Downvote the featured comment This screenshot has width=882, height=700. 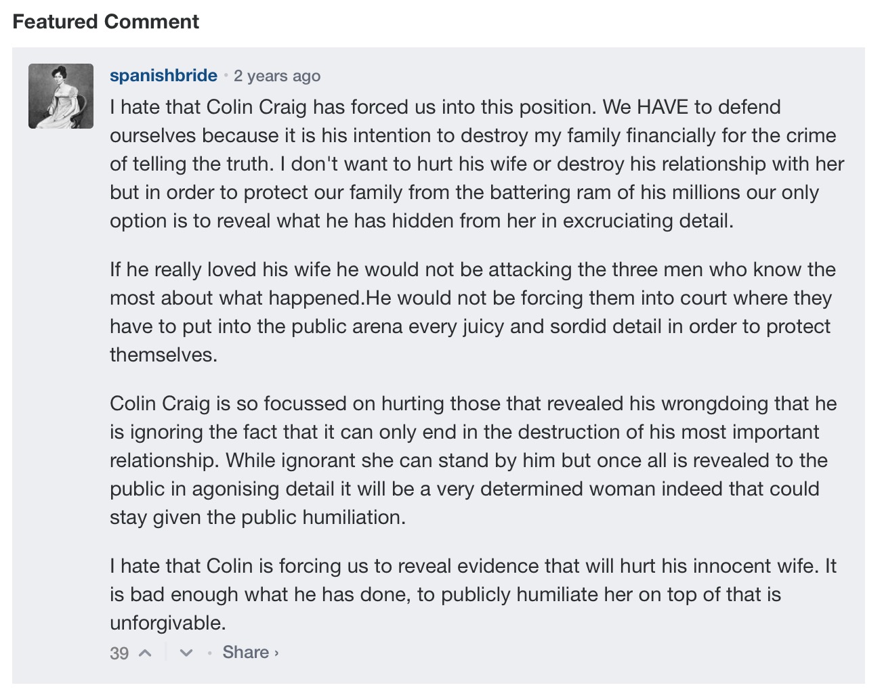(186, 653)
